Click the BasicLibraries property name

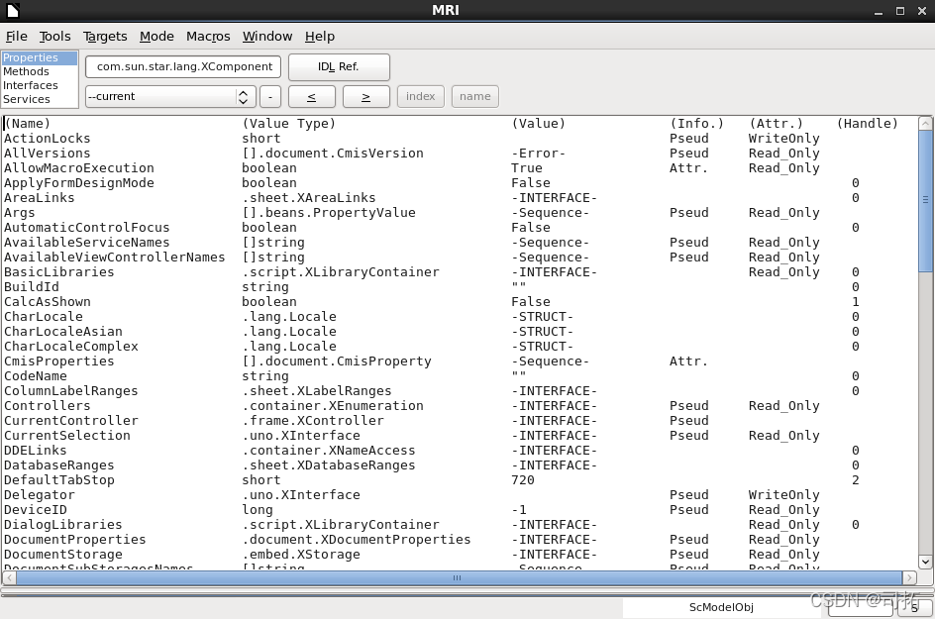[59, 272]
